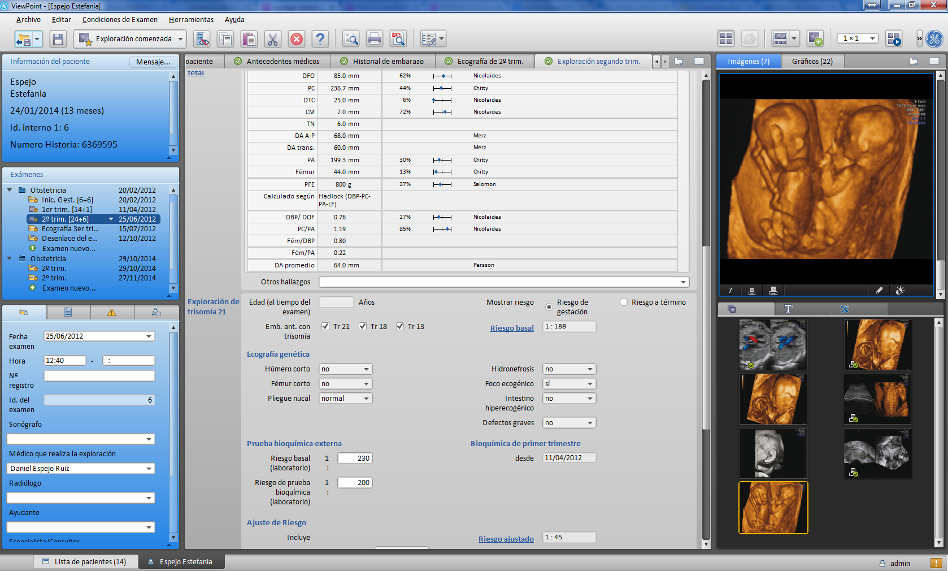
Task: Select the pencil annotate icon below image
Action: 879,291
